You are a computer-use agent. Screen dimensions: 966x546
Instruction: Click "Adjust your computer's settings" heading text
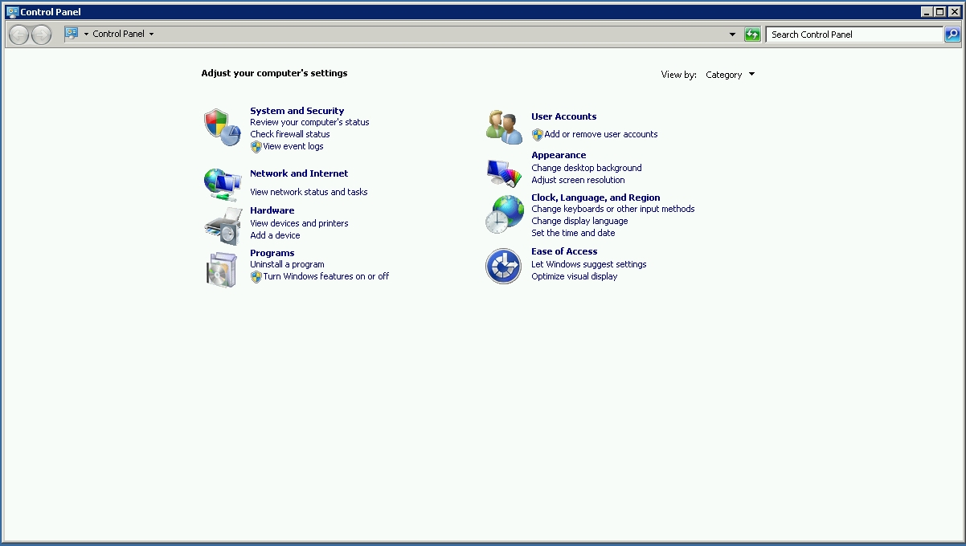tap(275, 73)
